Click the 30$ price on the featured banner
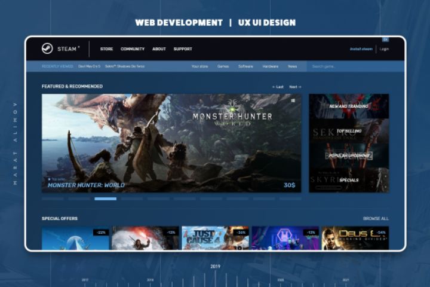The height and width of the screenshot is (287, 430). pyautogui.click(x=289, y=185)
